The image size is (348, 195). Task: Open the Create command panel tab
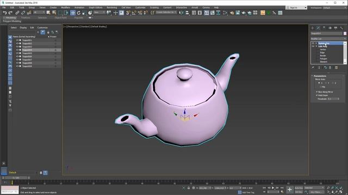coord(313,28)
